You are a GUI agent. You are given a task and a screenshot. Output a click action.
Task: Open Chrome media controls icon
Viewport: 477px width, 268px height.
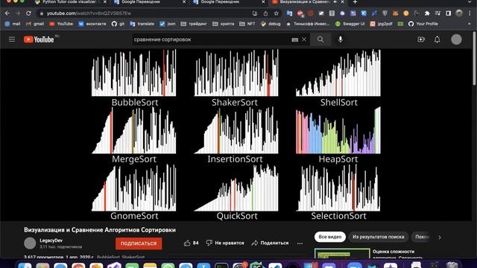click(x=437, y=13)
